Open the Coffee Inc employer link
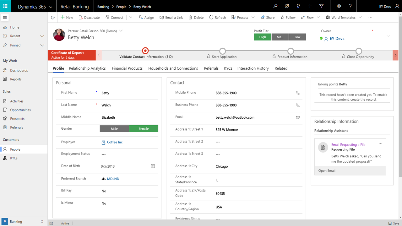 click(115, 142)
